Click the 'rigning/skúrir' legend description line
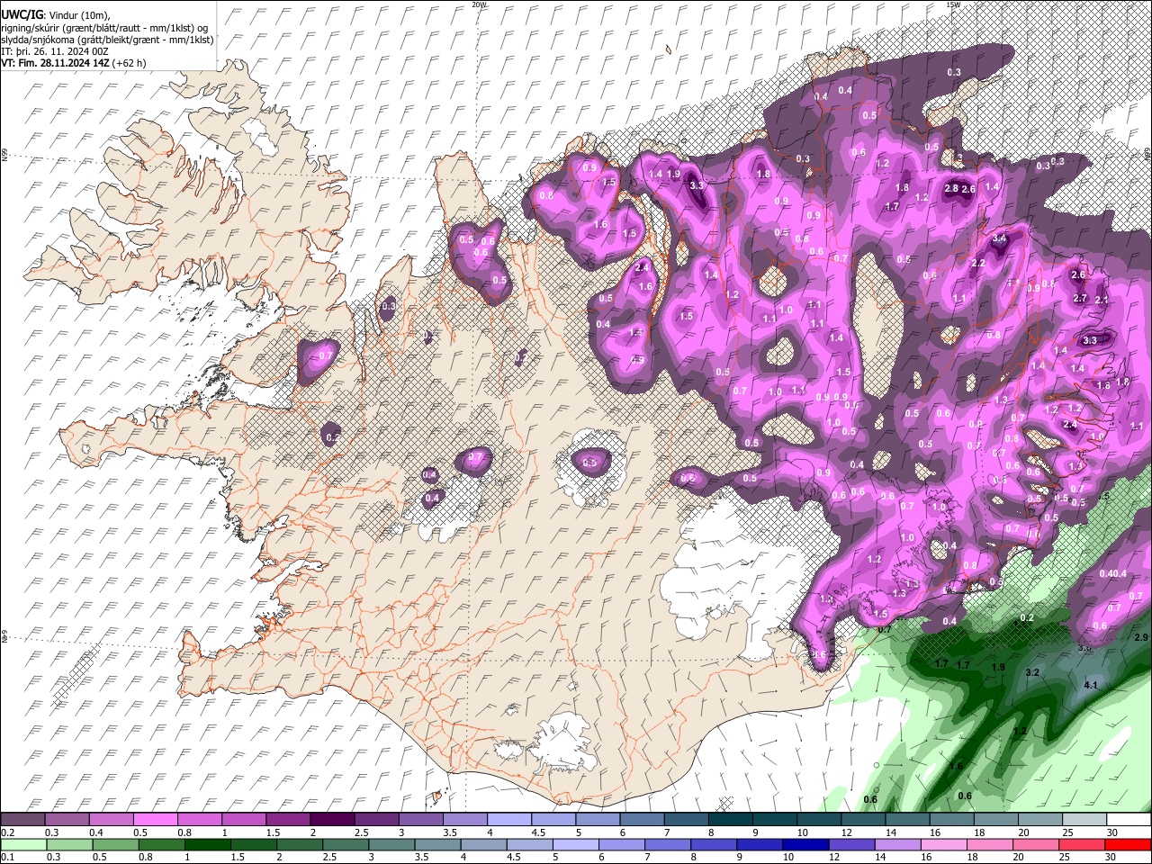1152x864 pixels. pyautogui.click(x=105, y=28)
